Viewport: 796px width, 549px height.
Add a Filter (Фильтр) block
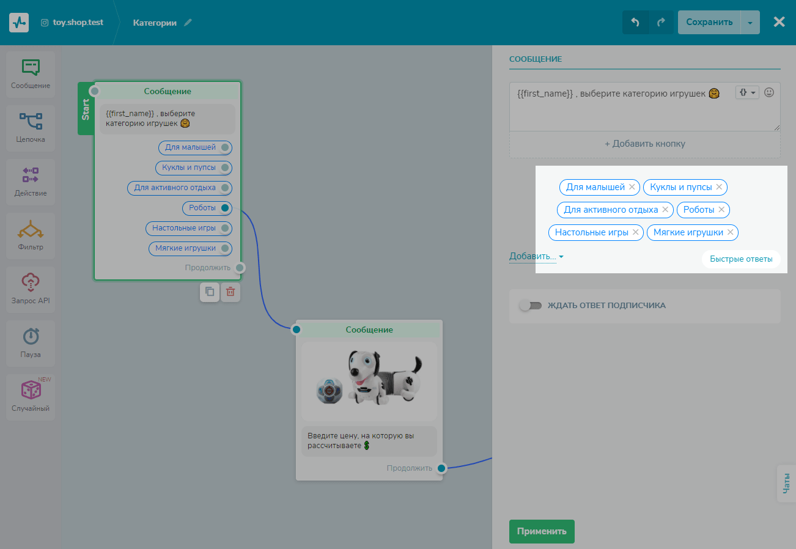(31, 230)
